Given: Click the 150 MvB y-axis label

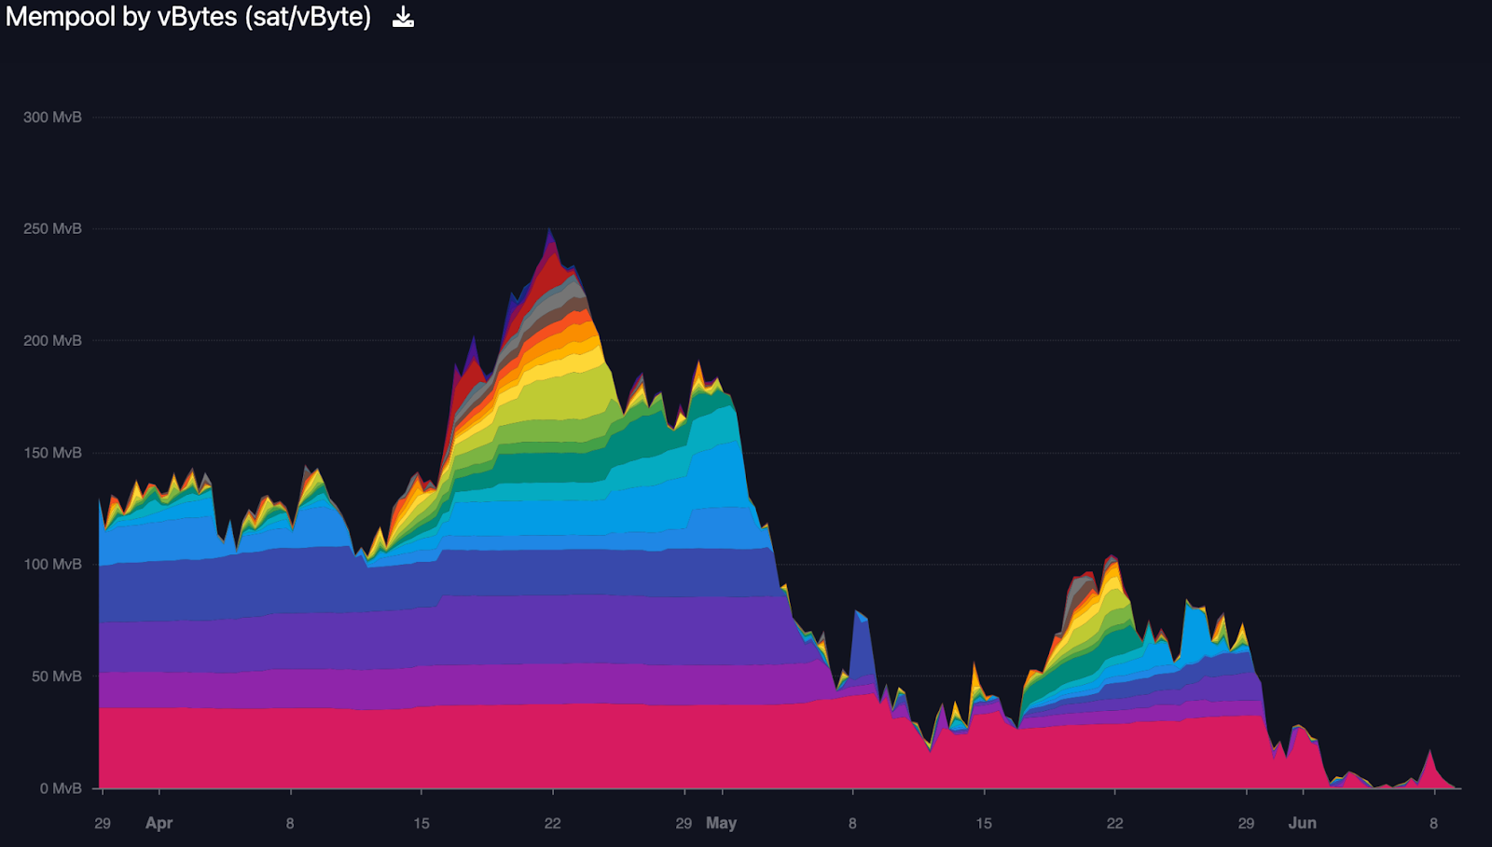Looking at the screenshot, I should 52,453.
